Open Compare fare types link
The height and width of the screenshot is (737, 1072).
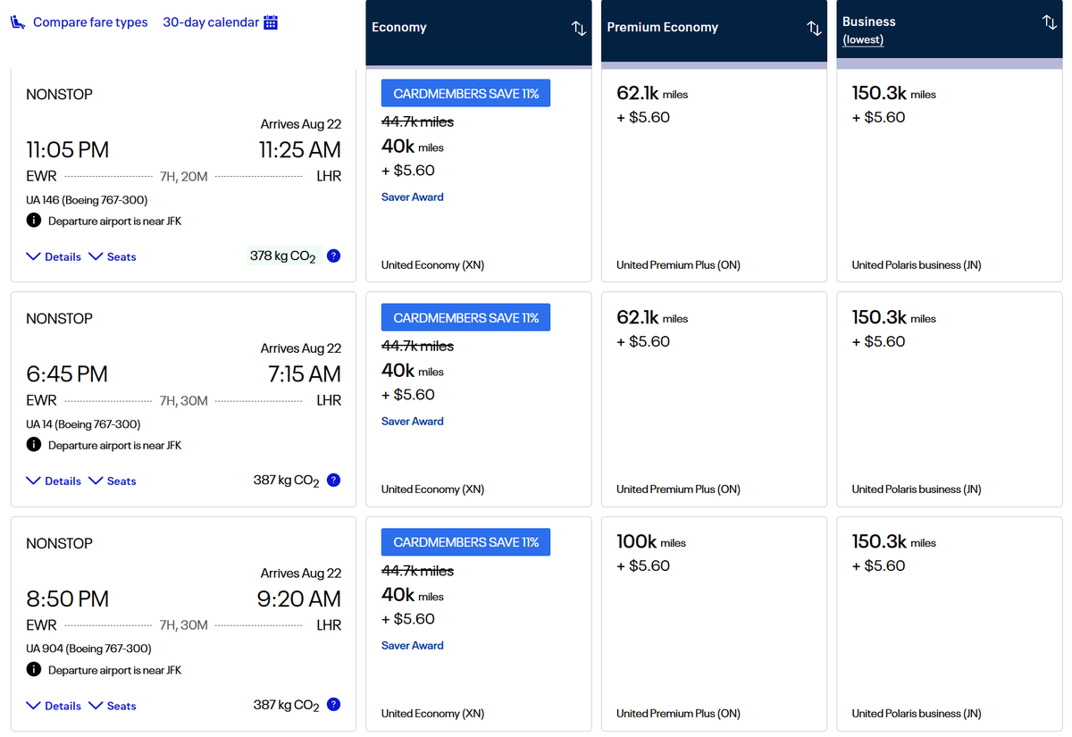click(x=90, y=22)
